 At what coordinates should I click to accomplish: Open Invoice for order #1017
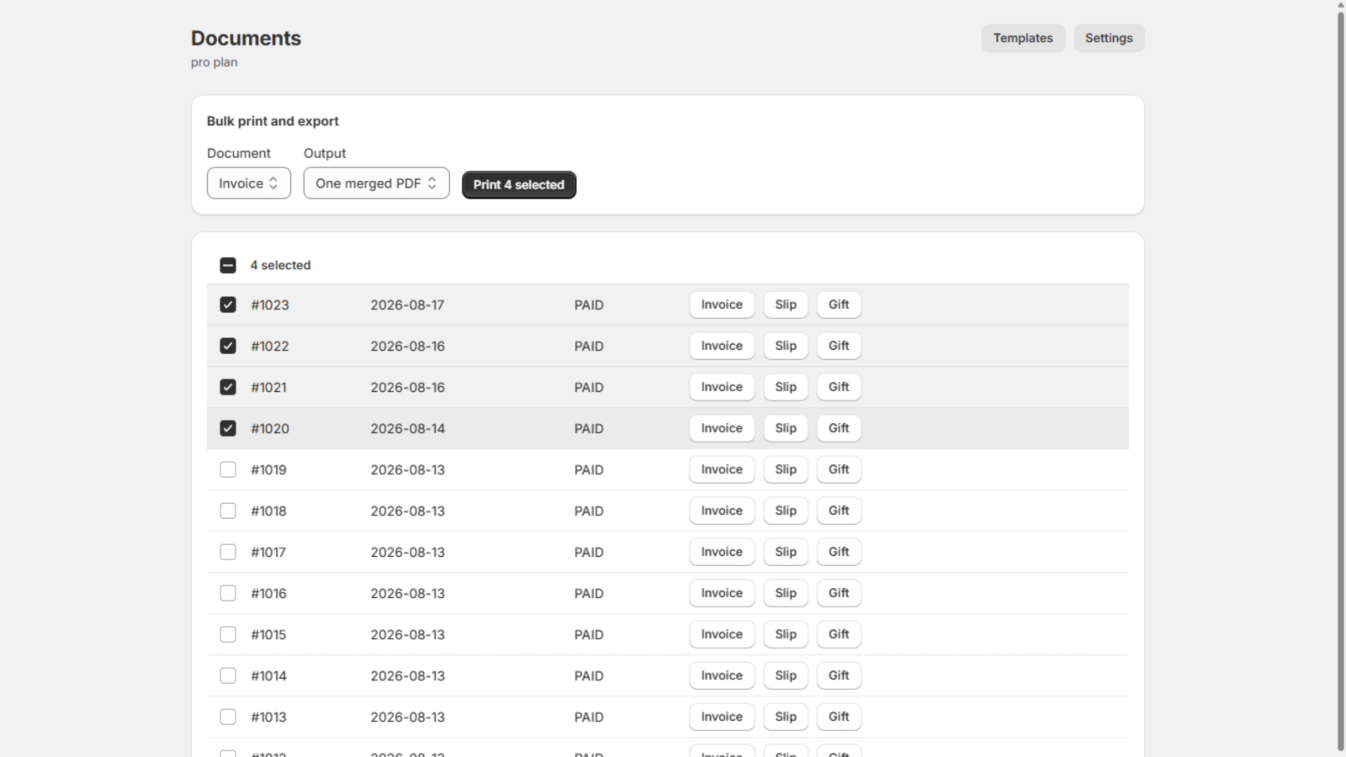pyautogui.click(x=722, y=552)
